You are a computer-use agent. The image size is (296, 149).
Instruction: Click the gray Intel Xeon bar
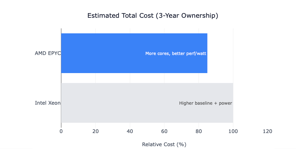pyautogui.click(x=147, y=103)
